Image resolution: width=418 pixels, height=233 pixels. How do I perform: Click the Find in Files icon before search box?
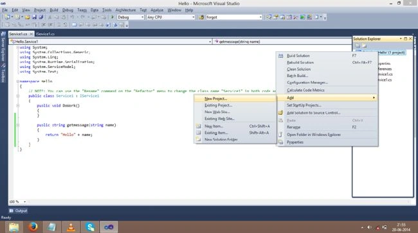pos(201,17)
